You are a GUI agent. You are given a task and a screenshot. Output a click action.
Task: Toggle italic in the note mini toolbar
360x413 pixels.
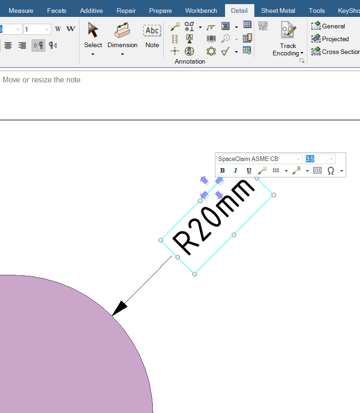pyautogui.click(x=236, y=171)
